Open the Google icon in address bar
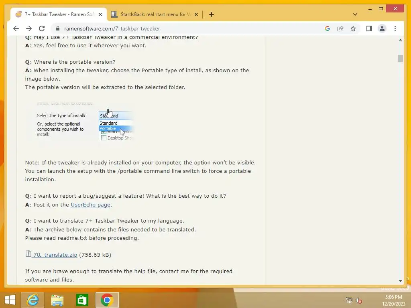 (x=328, y=28)
